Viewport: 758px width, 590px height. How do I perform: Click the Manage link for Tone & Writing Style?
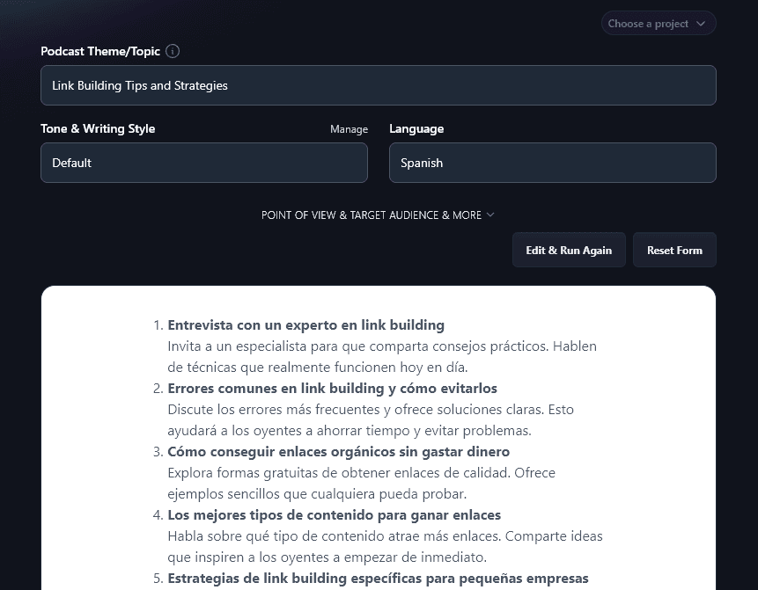[x=349, y=128]
